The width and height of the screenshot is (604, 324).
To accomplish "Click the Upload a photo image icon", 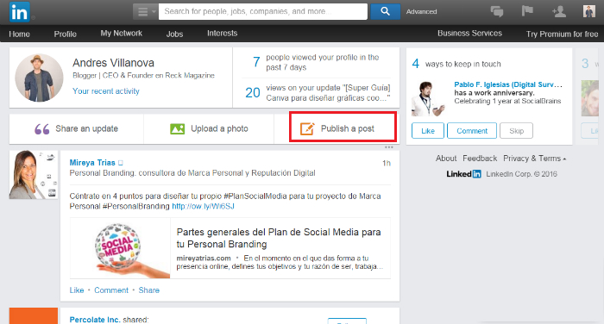I will (x=177, y=128).
